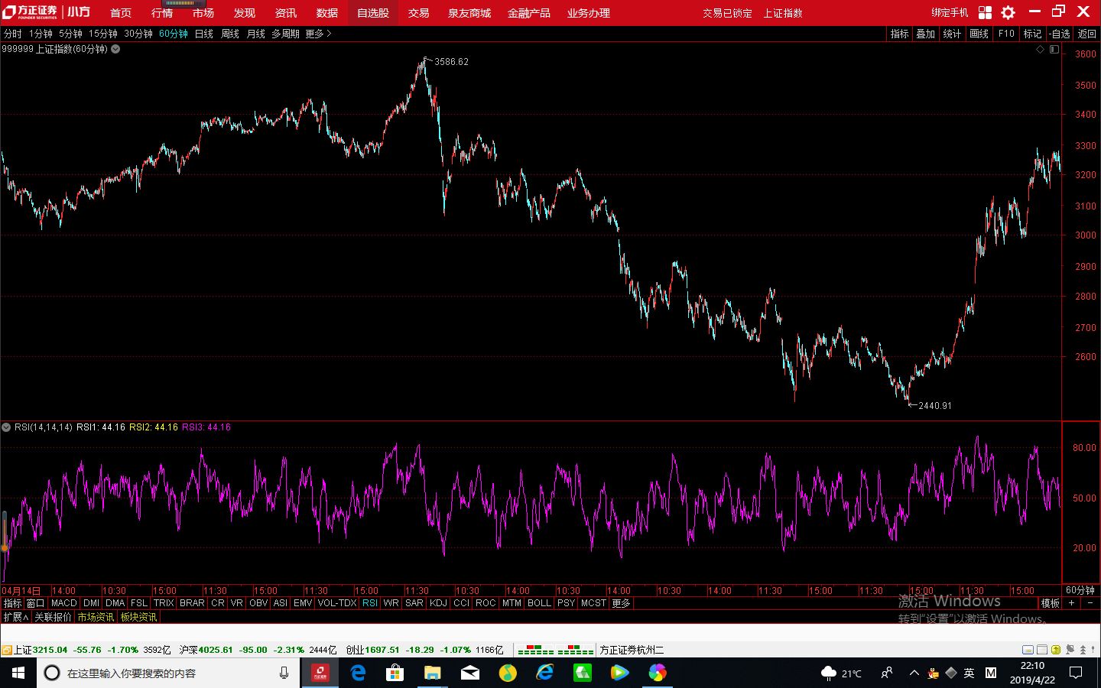Select the VOL-TDX indicator

click(x=337, y=603)
